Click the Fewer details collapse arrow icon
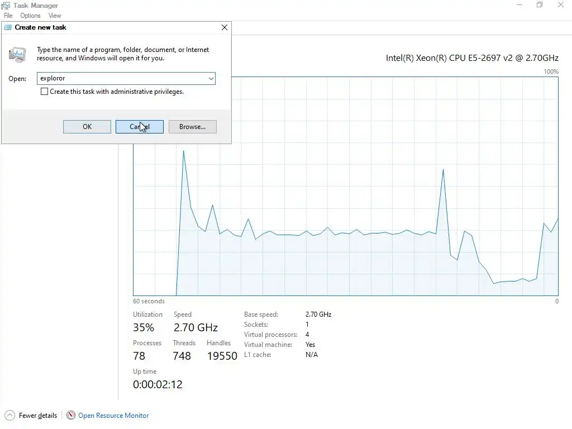Screen dimensions: 572x429 click(10, 415)
